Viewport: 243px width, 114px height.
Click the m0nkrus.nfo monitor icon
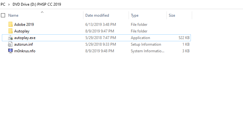coord(10,51)
